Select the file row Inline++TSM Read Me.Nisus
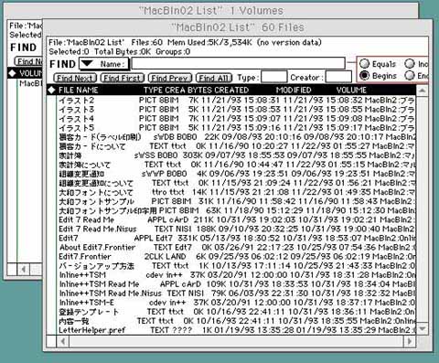 (237, 293)
